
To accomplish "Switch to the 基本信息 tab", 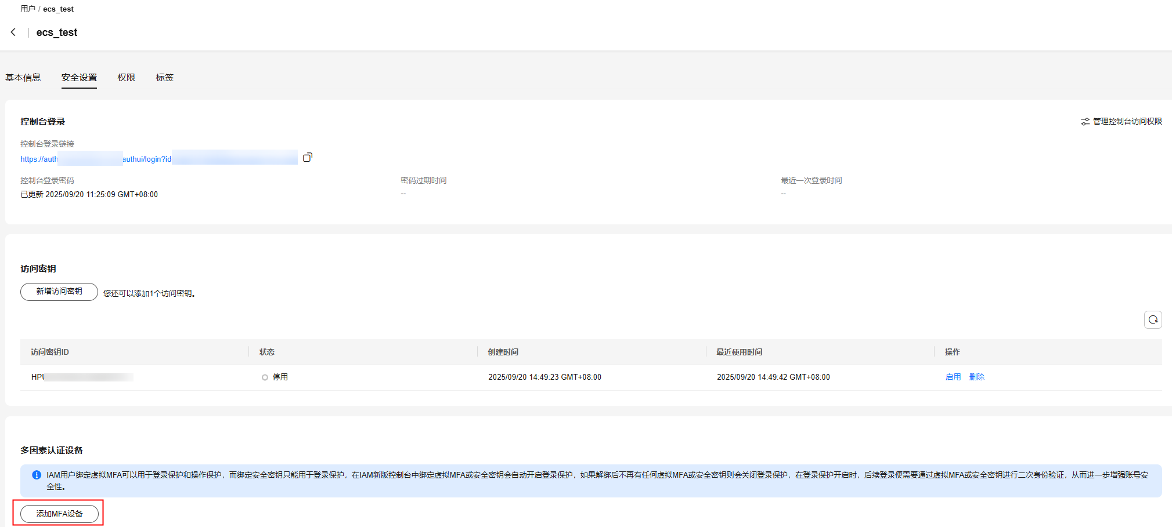I will (x=23, y=78).
